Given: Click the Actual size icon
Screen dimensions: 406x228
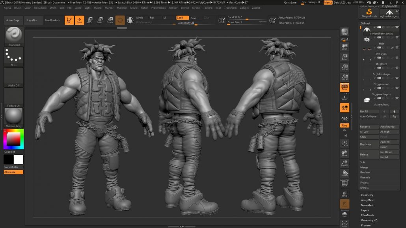Looking at the screenshot, I should coord(345,67).
